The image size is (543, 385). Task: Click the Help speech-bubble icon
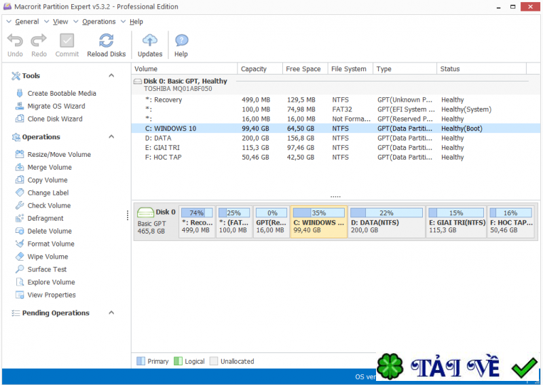pyautogui.click(x=181, y=41)
